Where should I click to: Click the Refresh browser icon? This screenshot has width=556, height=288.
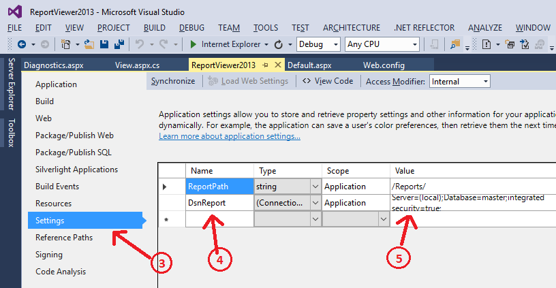pos(278,44)
